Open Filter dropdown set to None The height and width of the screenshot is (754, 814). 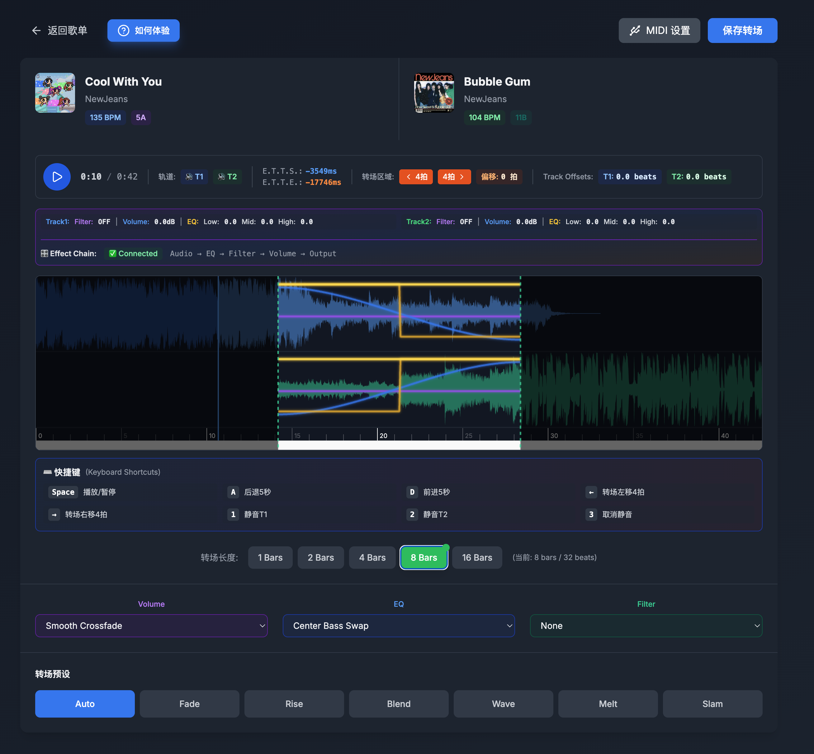pyautogui.click(x=646, y=625)
